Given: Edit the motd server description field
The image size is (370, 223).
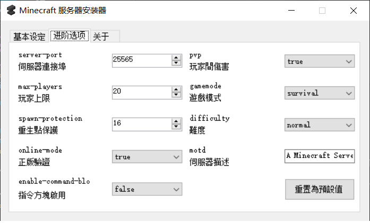Looking at the screenshot, I should coord(320,156).
